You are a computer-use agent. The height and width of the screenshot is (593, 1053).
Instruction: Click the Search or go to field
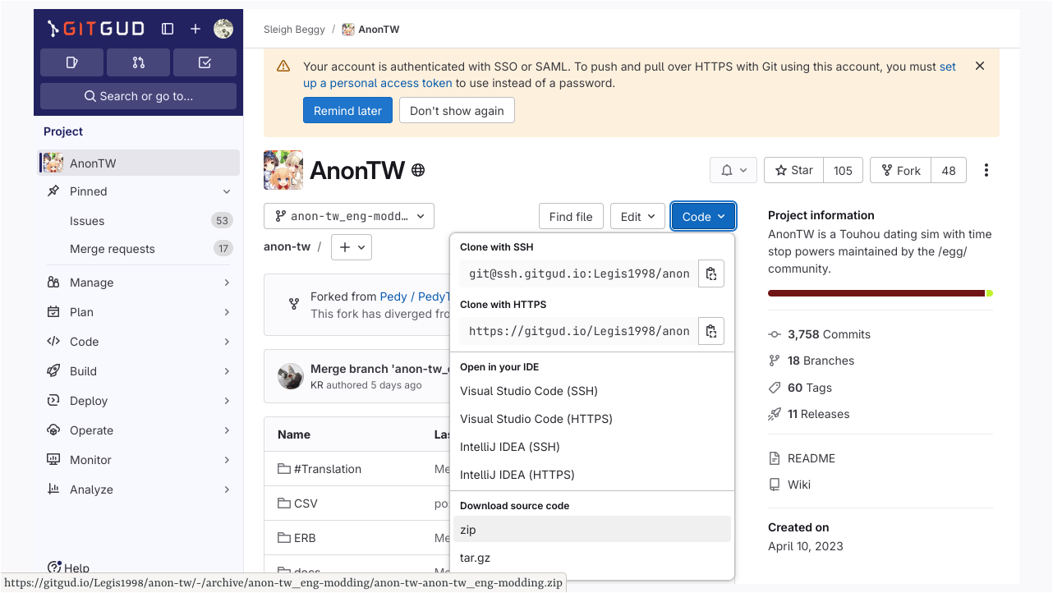coord(138,96)
